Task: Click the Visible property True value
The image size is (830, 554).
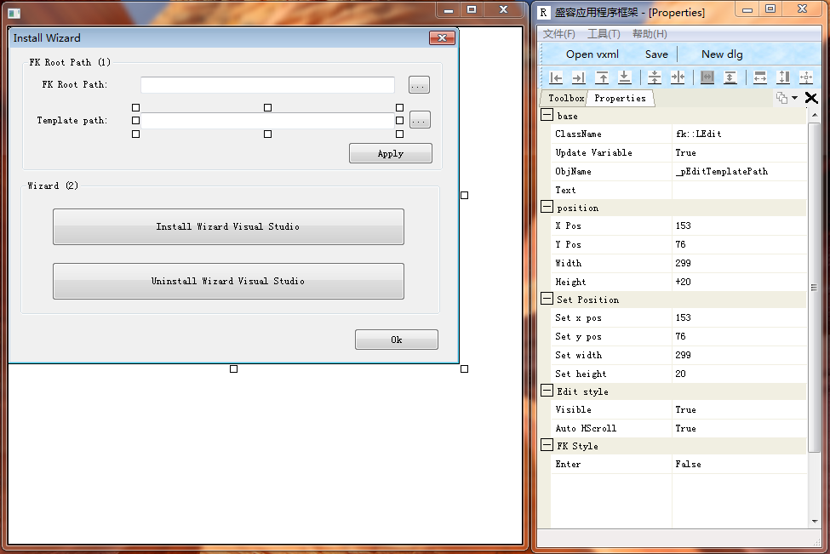Action: point(739,409)
